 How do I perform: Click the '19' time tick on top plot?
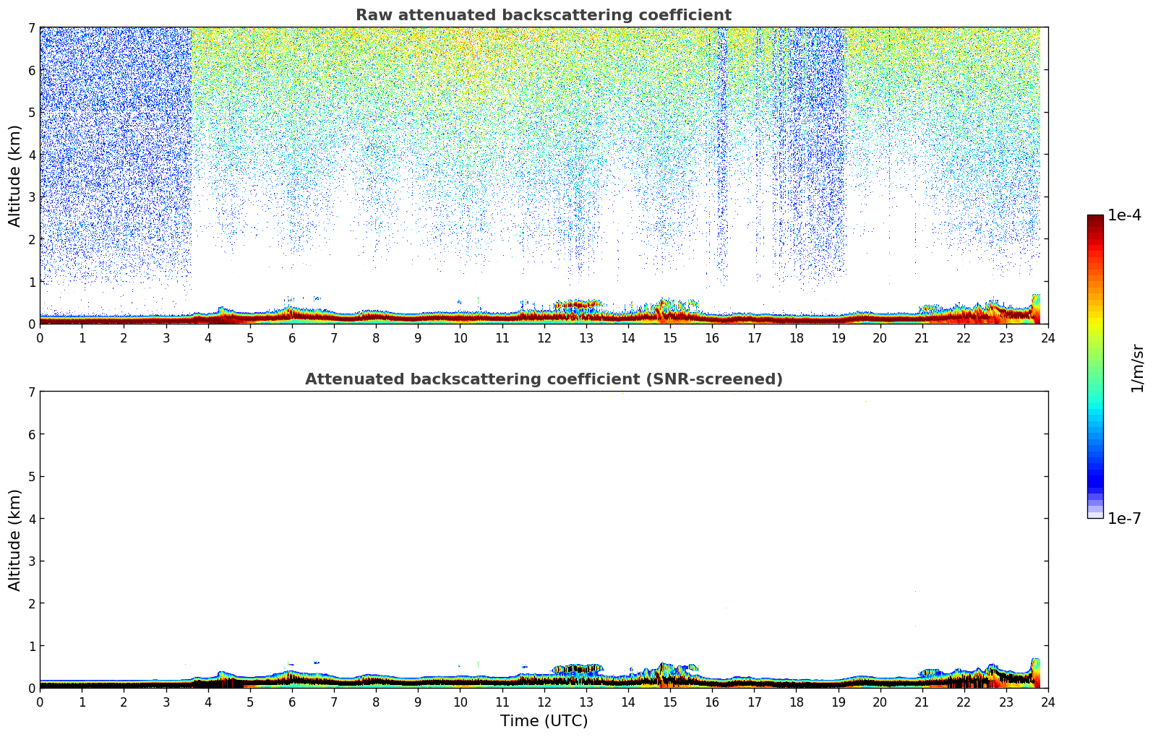point(838,337)
